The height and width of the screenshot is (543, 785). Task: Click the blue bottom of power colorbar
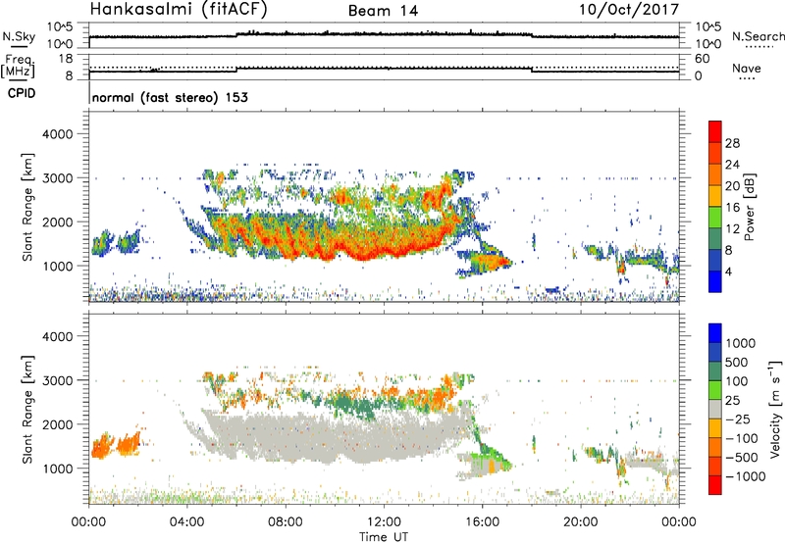pyautogui.click(x=715, y=281)
